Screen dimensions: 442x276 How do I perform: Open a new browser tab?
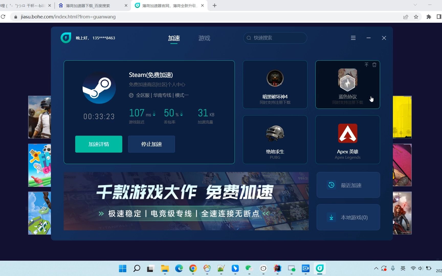[215, 5]
